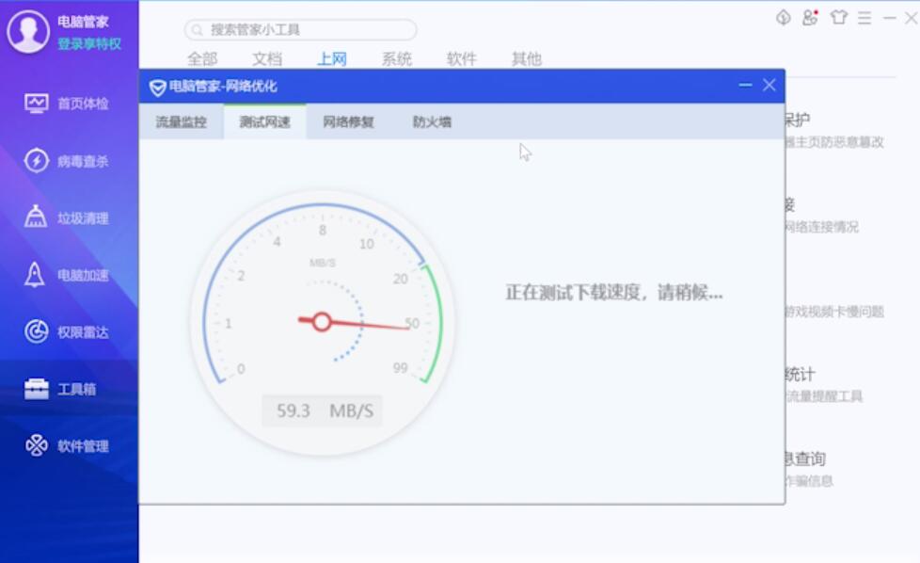The width and height of the screenshot is (920, 563).
Task: Open the hamburger main menu
Action: (864, 18)
